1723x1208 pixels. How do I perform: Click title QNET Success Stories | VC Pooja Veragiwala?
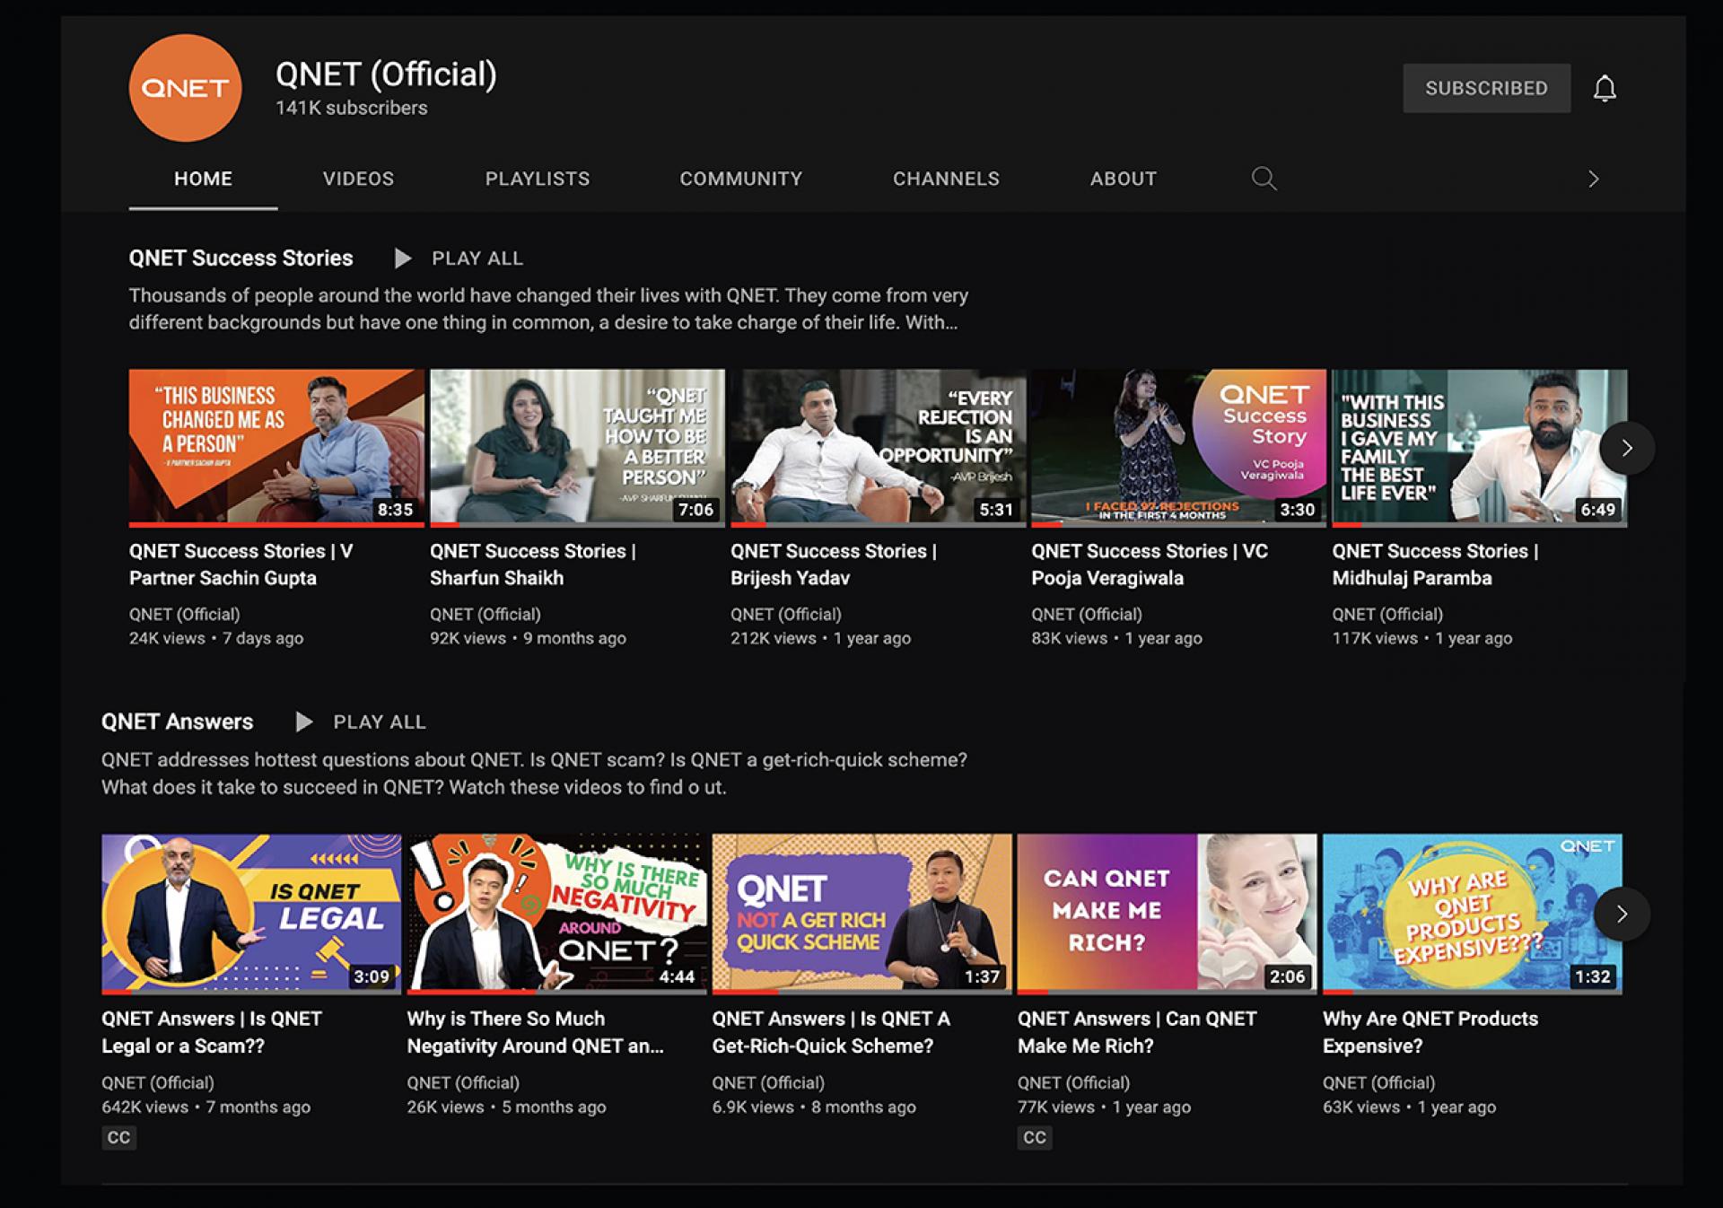coord(1150,565)
